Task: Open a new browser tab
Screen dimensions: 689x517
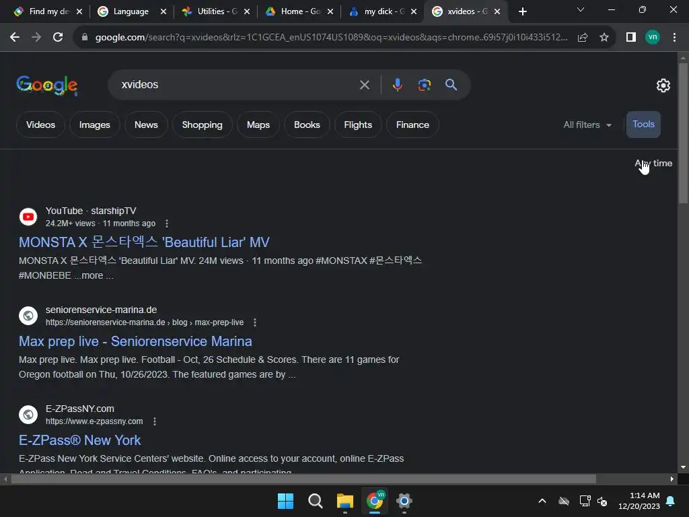Action: click(522, 12)
